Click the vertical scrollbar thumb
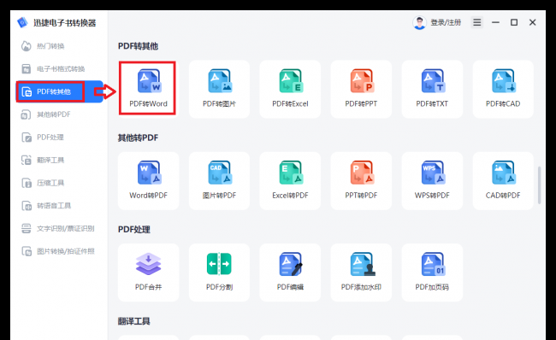 pyautogui.click(x=540, y=185)
